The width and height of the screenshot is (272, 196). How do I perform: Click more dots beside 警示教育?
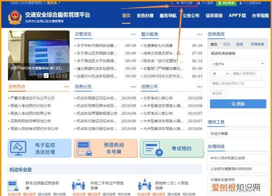point(199,34)
